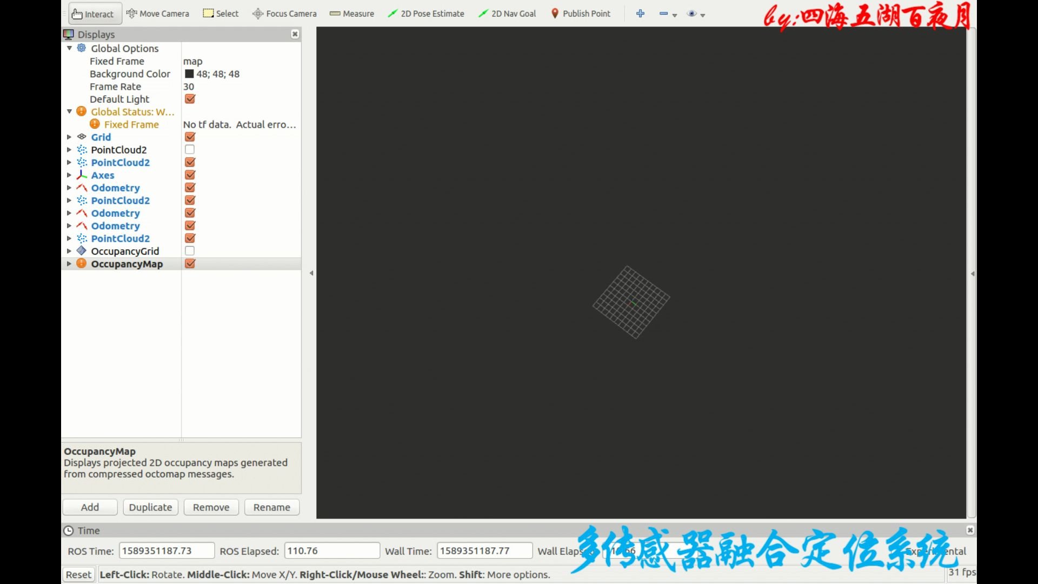Click the blue plus add-tool icon
Image resolution: width=1038 pixels, height=584 pixels.
[x=640, y=14]
